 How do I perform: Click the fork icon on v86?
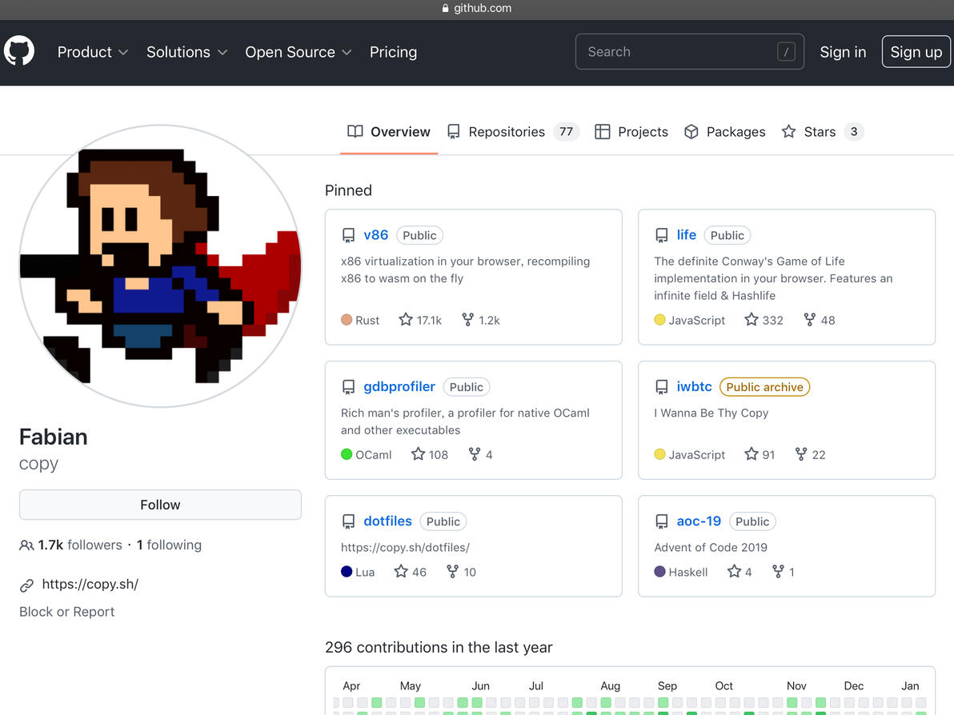coord(467,319)
